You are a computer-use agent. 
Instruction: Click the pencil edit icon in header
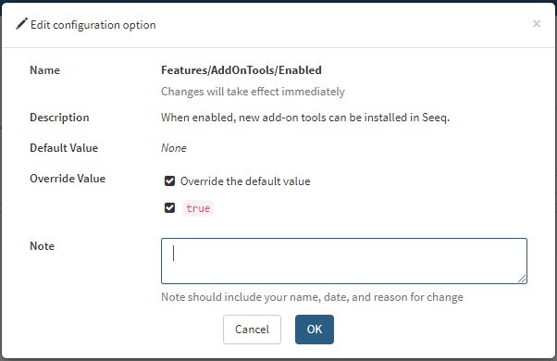21,24
